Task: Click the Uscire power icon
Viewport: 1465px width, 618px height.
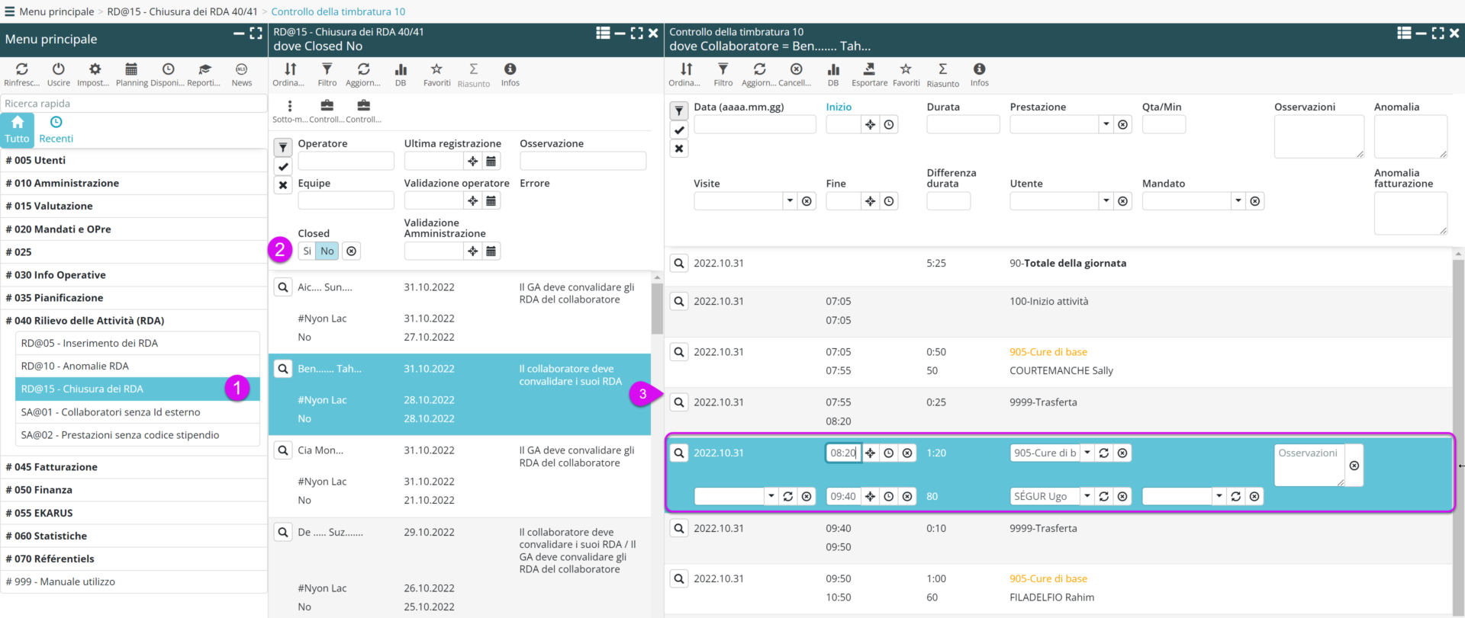Action: (x=58, y=70)
